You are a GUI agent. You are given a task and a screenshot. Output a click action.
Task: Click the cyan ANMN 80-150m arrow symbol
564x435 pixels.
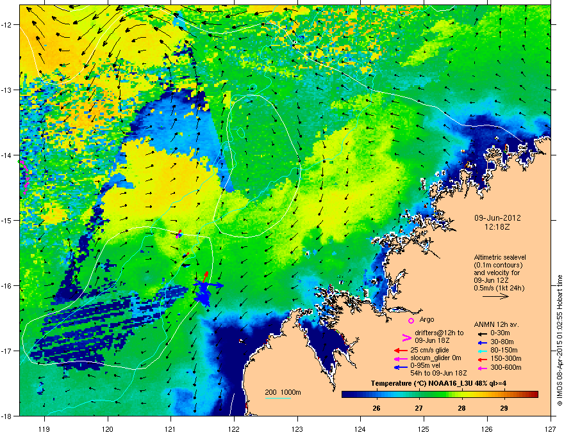pos(484,351)
